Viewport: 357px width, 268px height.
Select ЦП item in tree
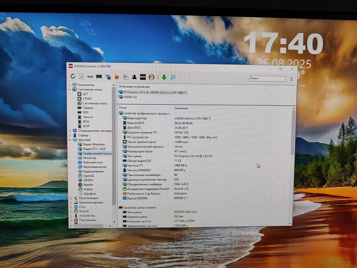pos(85,94)
